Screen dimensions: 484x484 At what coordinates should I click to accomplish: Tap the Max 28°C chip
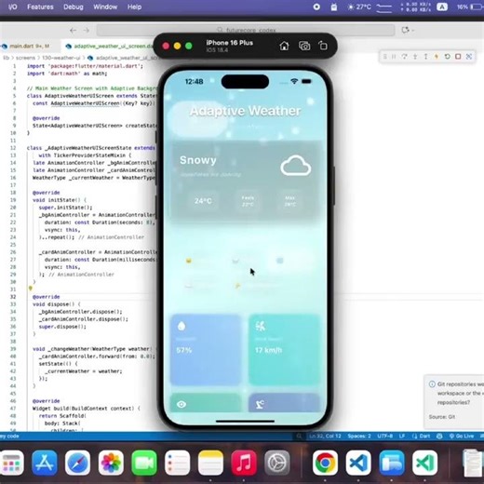(290, 201)
